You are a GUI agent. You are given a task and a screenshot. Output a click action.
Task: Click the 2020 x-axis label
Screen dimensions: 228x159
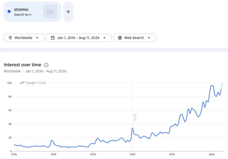93,154
